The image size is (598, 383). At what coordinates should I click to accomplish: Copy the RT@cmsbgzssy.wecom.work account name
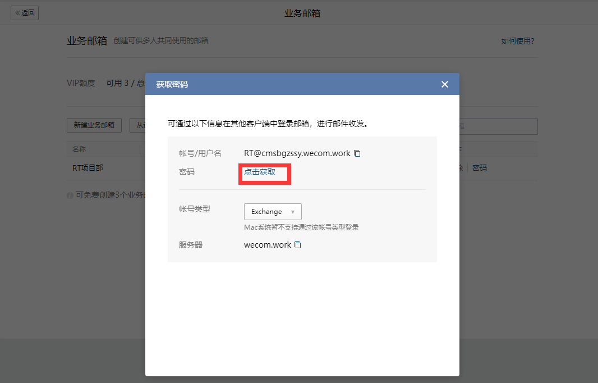pos(357,153)
